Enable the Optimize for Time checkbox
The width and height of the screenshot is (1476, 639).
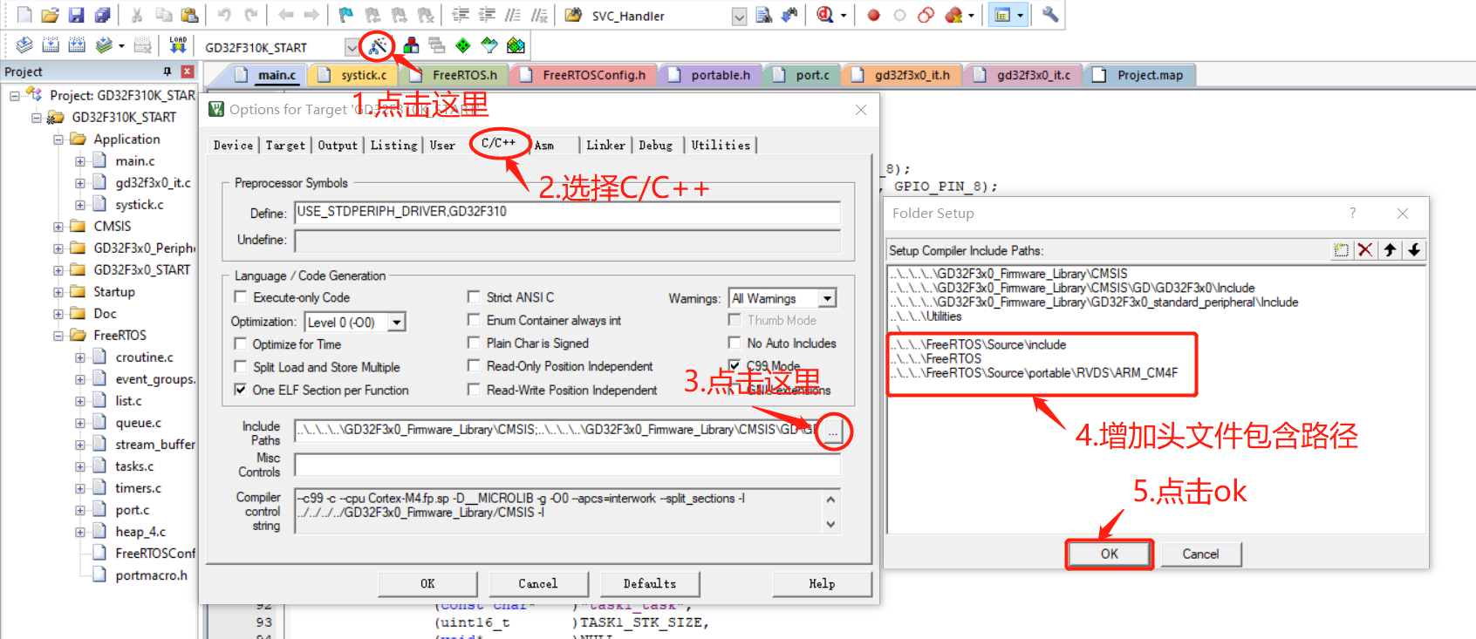point(241,343)
